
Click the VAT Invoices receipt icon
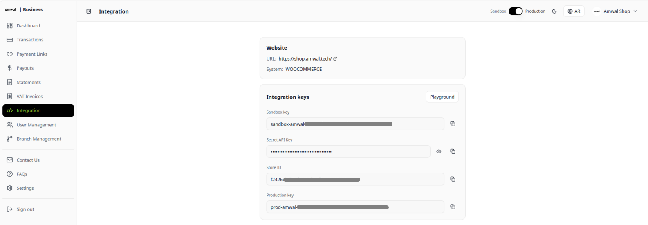(x=10, y=97)
